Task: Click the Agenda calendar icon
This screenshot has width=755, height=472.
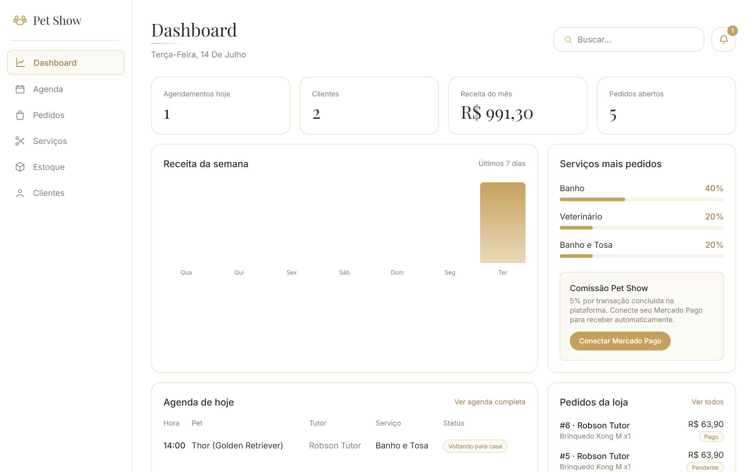Action: tap(20, 89)
